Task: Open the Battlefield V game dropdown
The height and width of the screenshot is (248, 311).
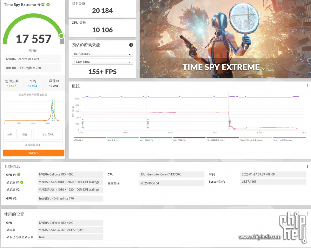Action: [102, 54]
